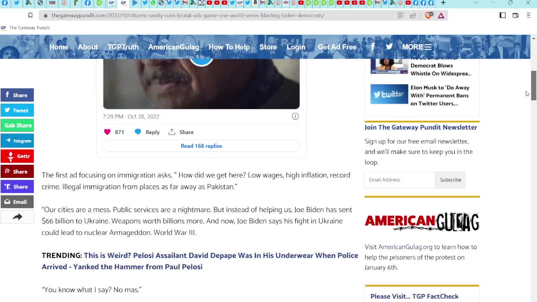Screen dimensions: 537x302
Task: Open the About page
Action: [88, 47]
